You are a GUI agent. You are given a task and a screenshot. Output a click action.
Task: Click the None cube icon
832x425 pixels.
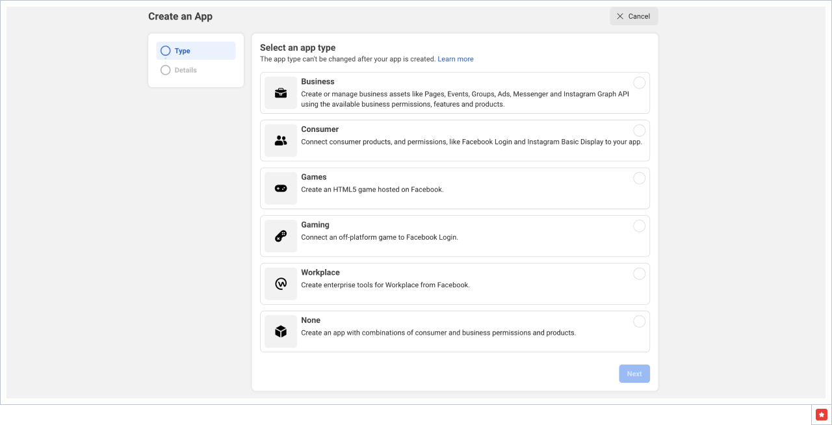pos(281,331)
